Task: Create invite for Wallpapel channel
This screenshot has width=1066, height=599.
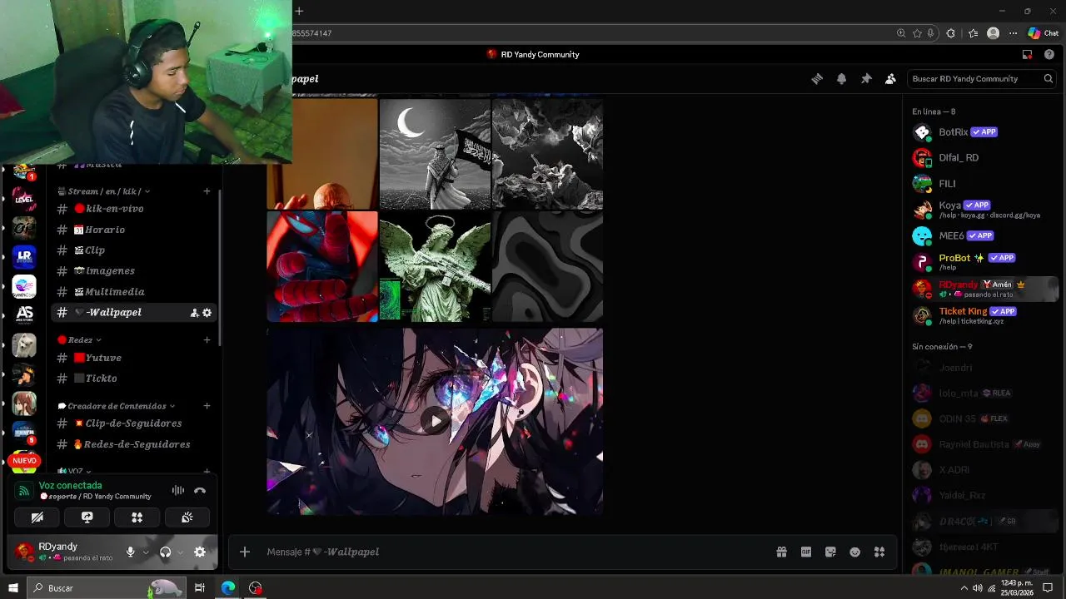Action: pyautogui.click(x=194, y=313)
